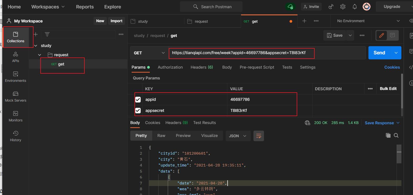413x195 pixels.
Task: Click the New button in My Workspace
Action: (x=100, y=21)
